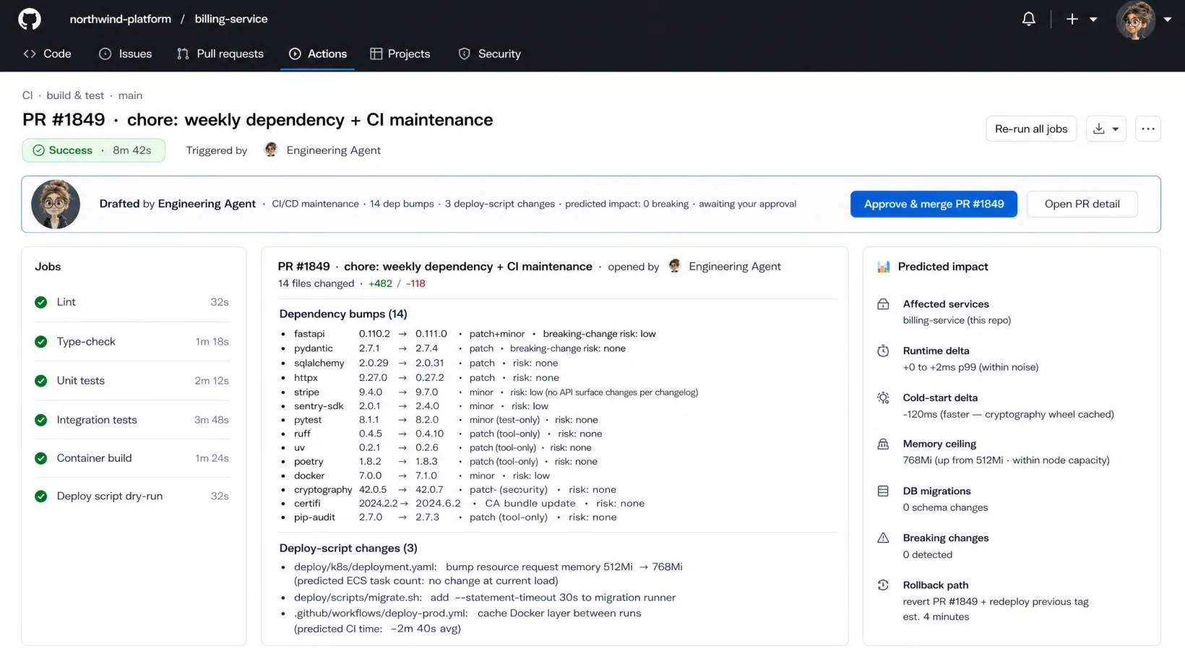1185x667 pixels.
Task: Select the Integration tests job
Action: (x=132, y=420)
